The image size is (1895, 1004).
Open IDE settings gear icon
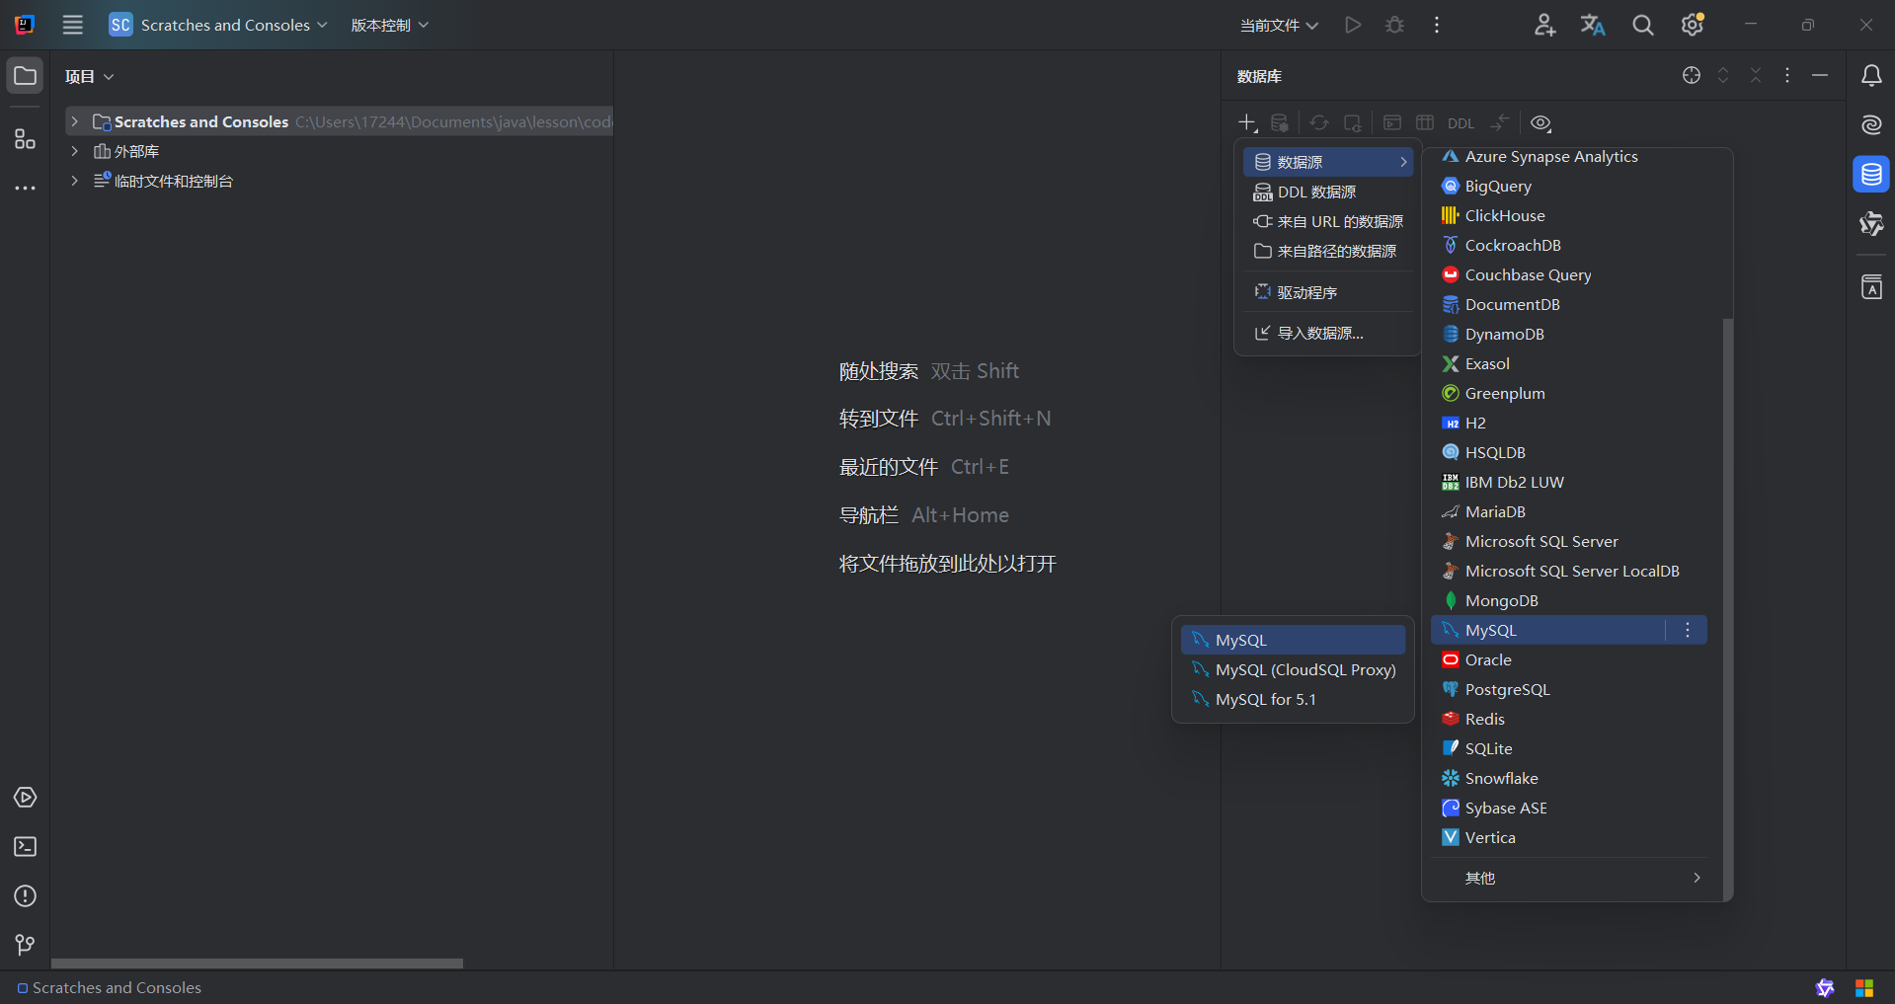1693,25
